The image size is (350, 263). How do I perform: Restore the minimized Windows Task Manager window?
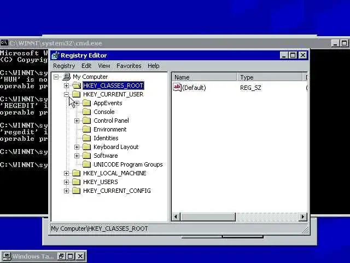[61, 256]
